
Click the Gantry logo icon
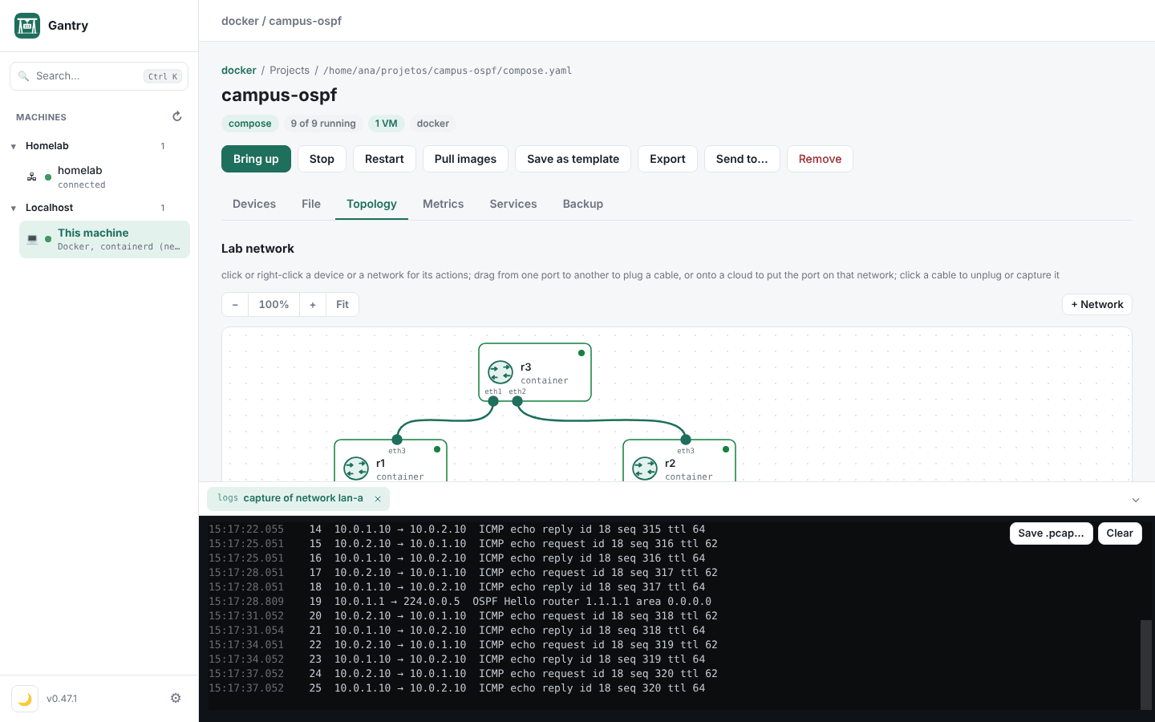(27, 26)
